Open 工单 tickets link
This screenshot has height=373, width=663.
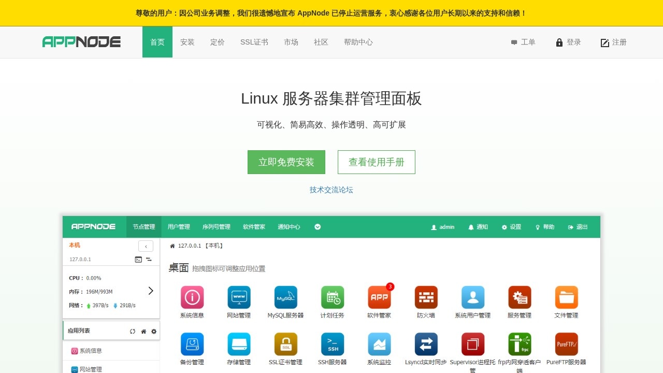click(x=523, y=42)
